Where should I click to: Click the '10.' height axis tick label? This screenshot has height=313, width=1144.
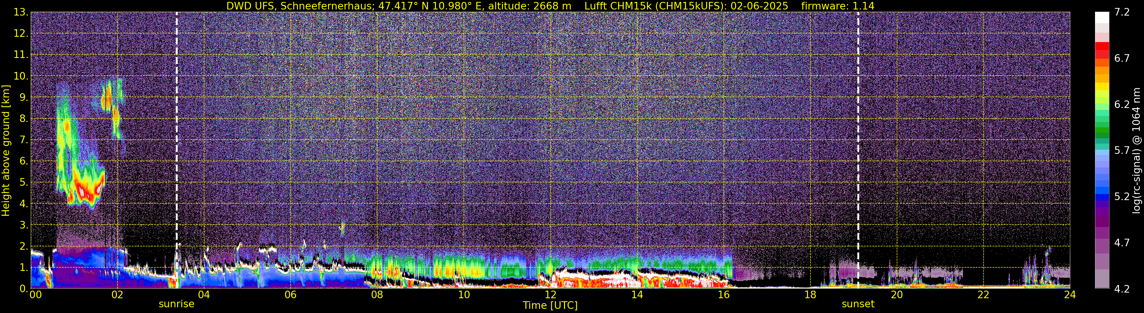[21, 76]
